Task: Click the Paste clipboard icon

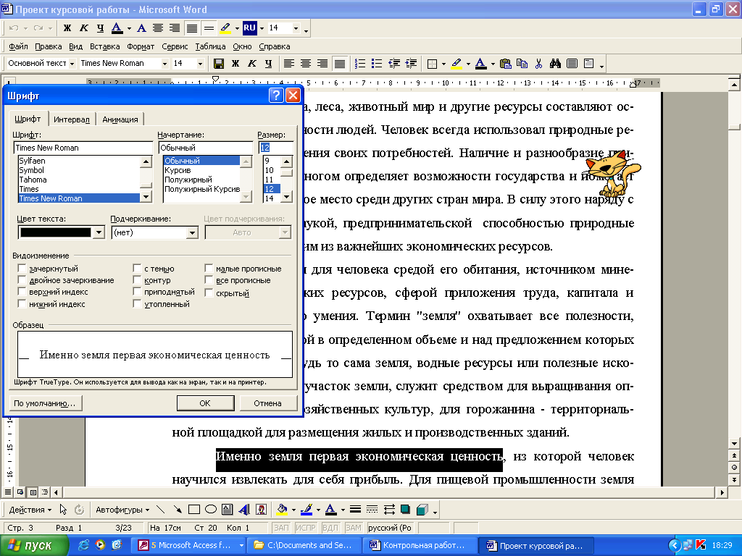Action: [505, 64]
